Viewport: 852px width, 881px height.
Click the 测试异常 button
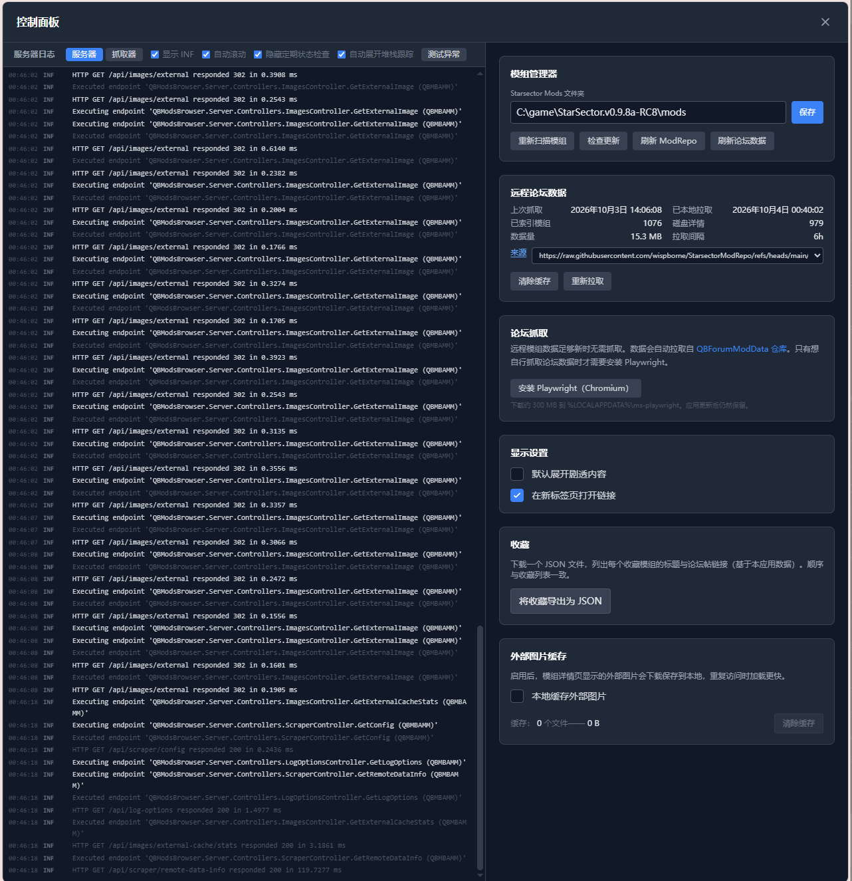444,55
